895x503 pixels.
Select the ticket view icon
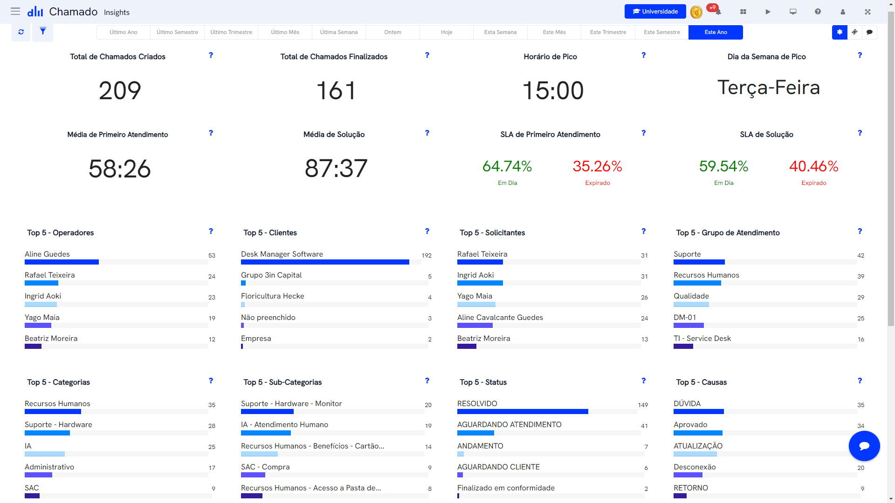tap(854, 32)
